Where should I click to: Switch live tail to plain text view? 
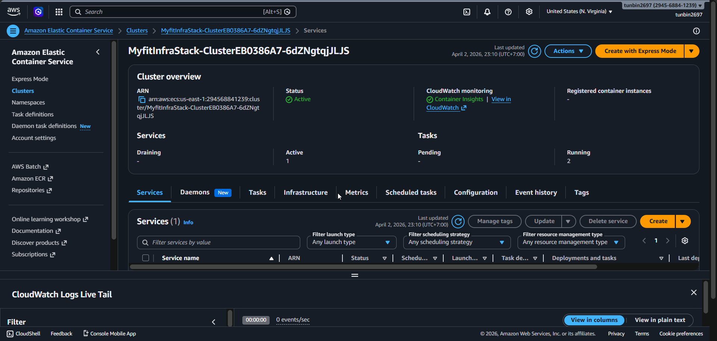point(660,320)
